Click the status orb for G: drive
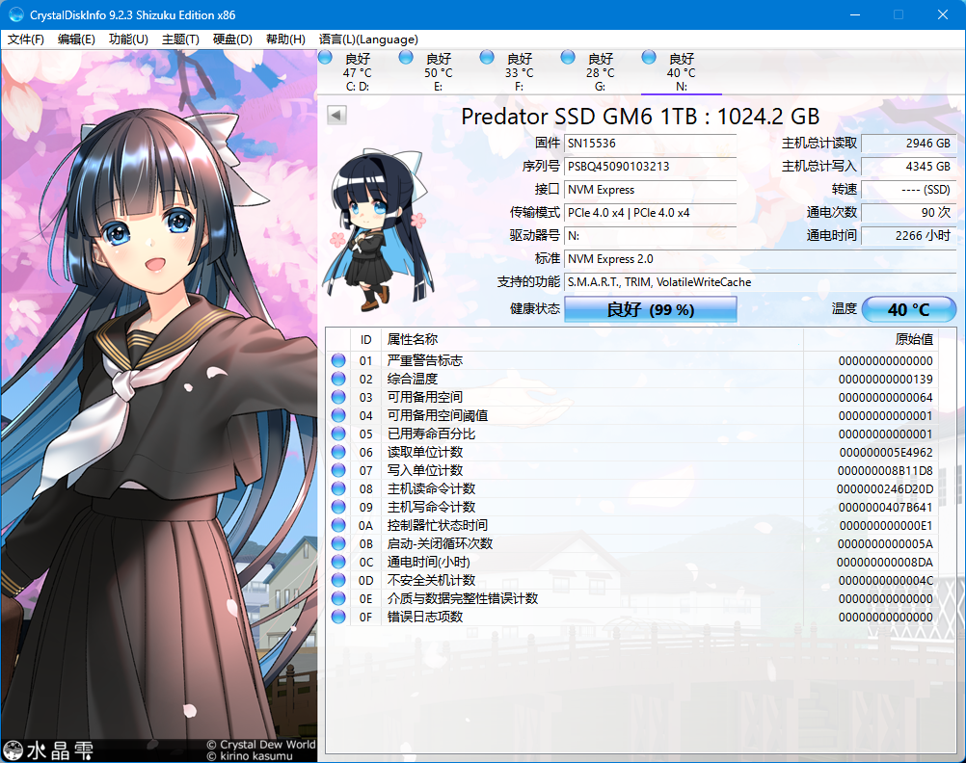The height and width of the screenshot is (763, 966). coord(568,58)
